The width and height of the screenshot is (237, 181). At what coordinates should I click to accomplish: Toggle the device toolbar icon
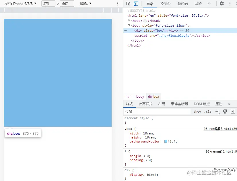pos(136,3)
